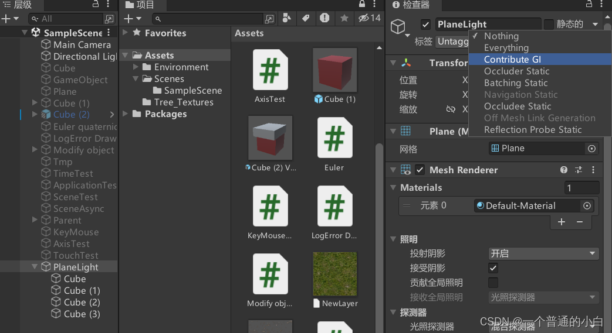This screenshot has height=333, width=612.
Task: Open Project panel kebab menu
Action: [x=374, y=4]
